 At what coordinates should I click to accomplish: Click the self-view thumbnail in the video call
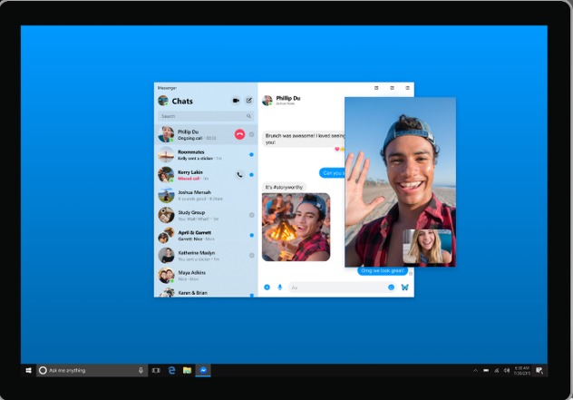(427, 247)
